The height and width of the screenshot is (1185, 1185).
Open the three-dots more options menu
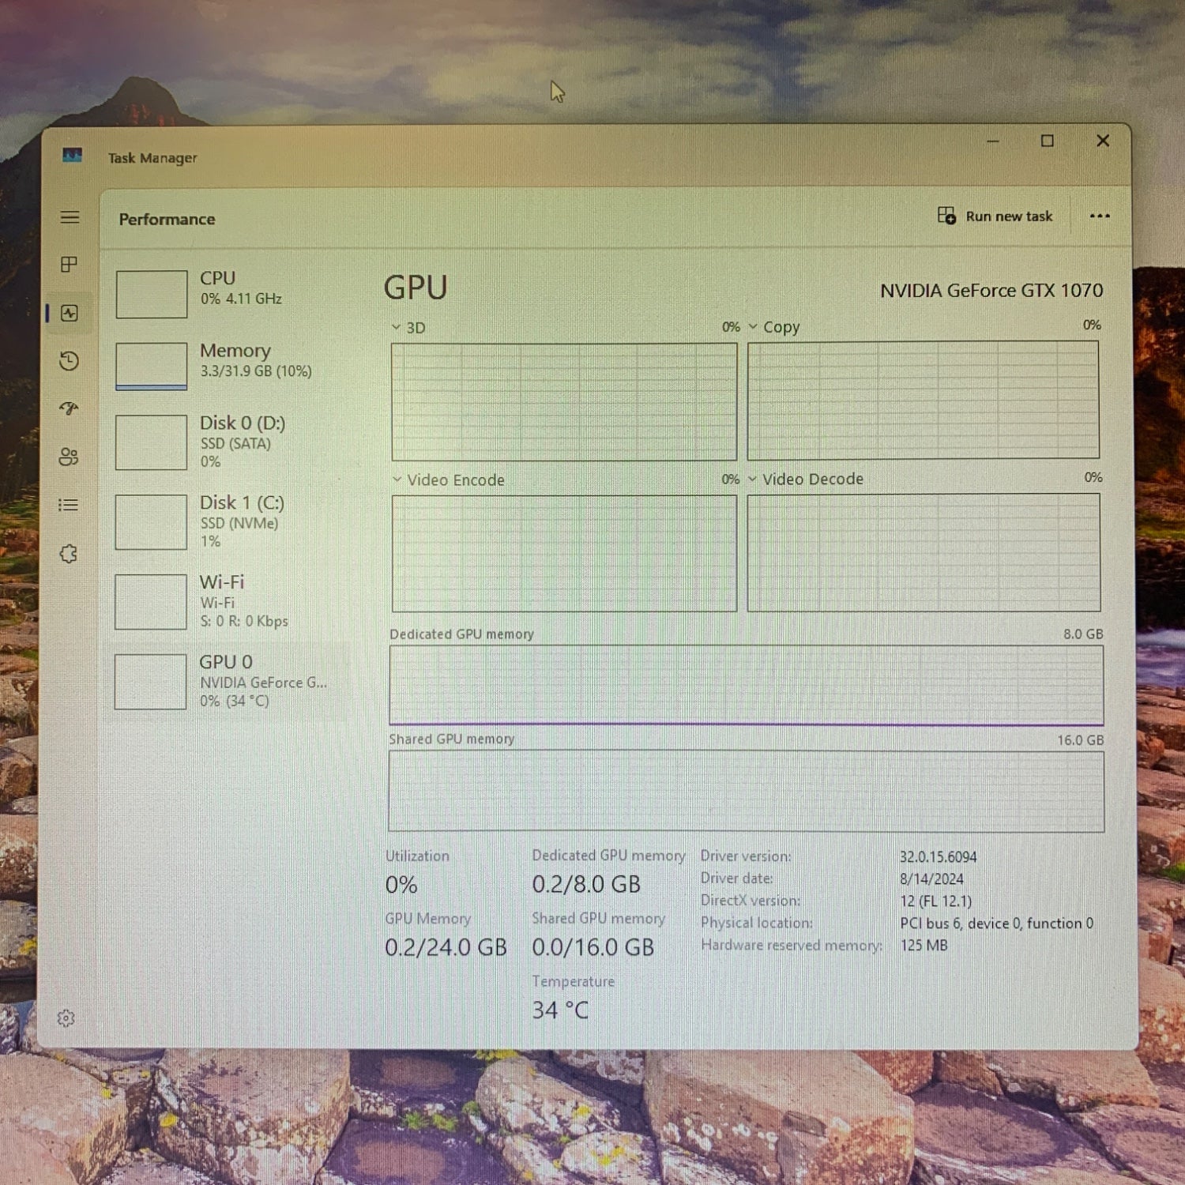tap(1099, 216)
